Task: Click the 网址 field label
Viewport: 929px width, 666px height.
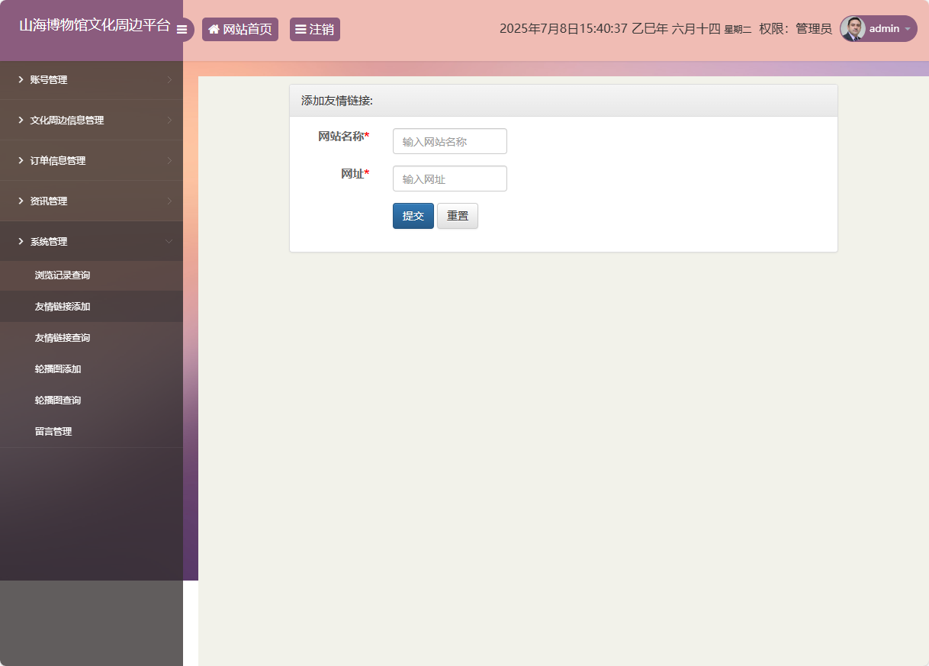Action: coord(355,174)
